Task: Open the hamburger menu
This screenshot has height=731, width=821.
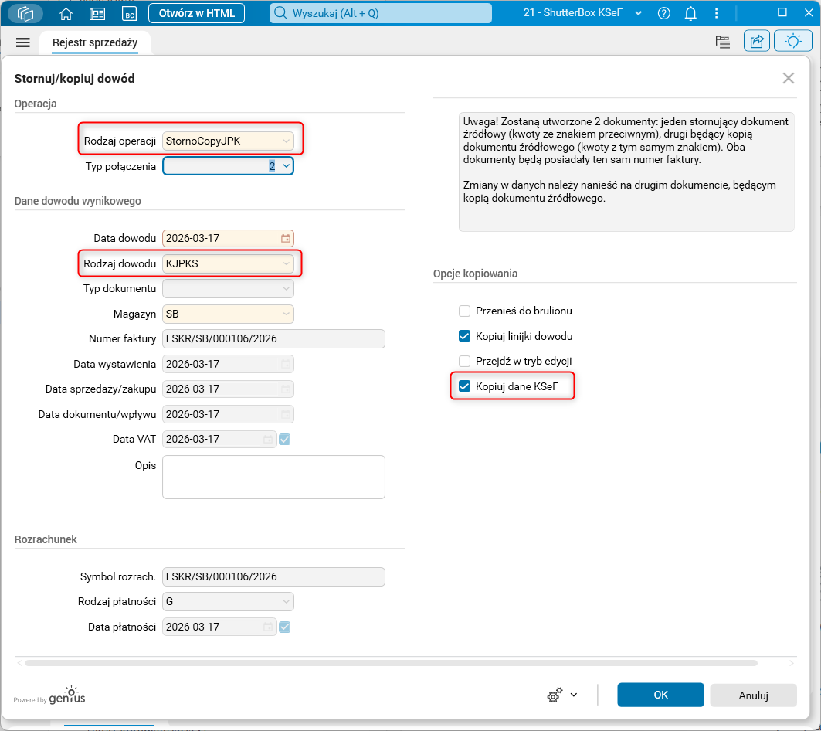Action: (23, 42)
